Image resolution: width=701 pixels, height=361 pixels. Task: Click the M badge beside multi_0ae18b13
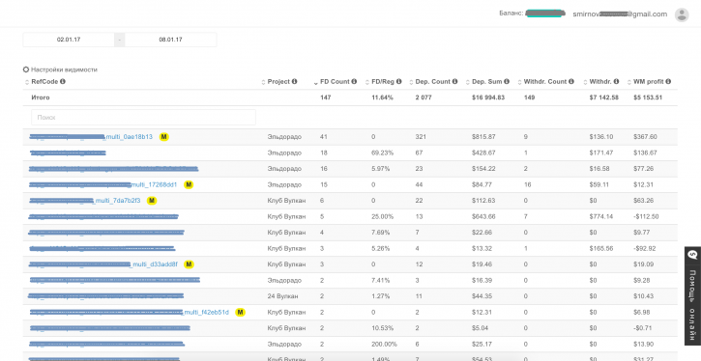pos(164,136)
